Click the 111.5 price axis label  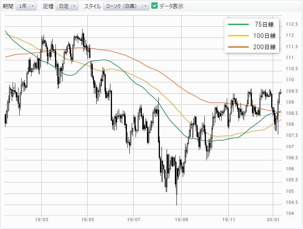292,47
